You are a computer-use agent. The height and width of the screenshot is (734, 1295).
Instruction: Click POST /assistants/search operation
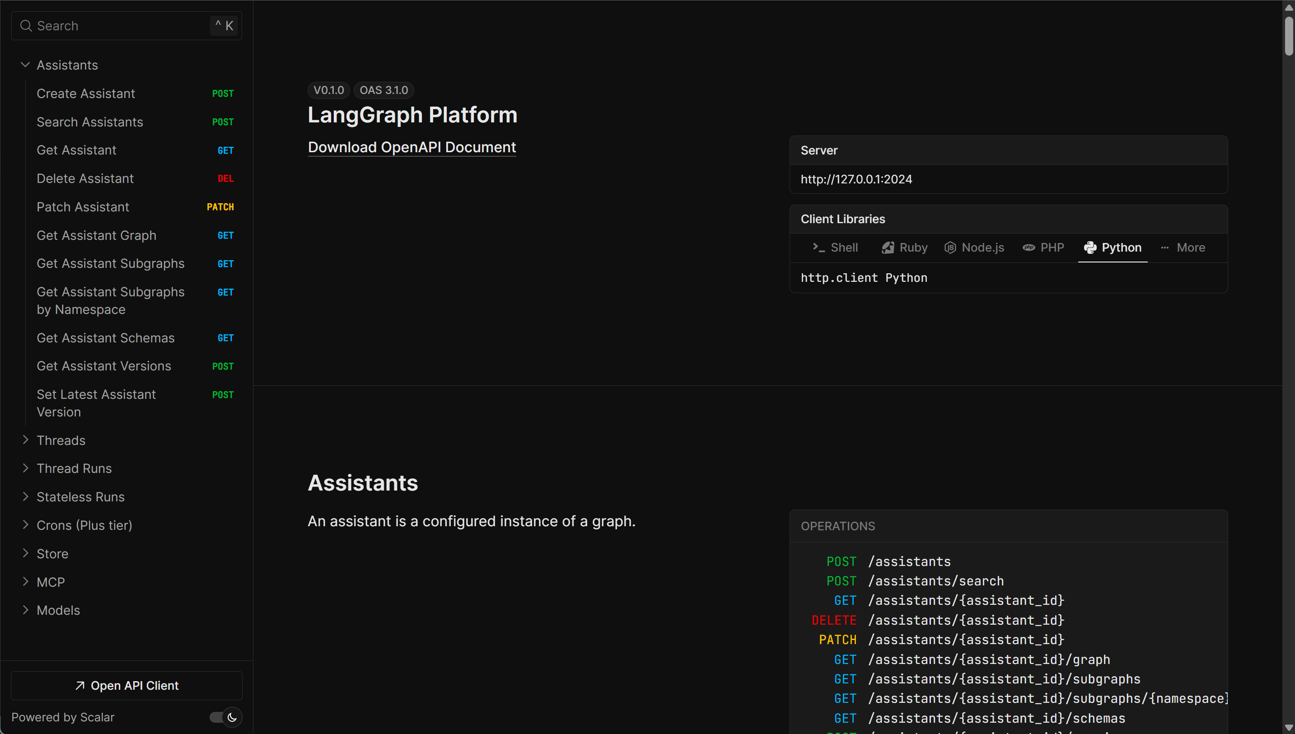click(x=916, y=581)
